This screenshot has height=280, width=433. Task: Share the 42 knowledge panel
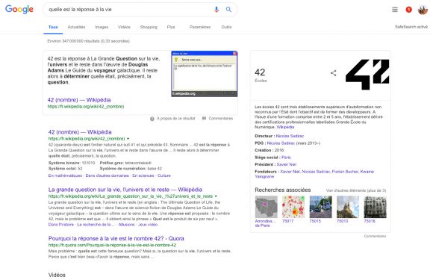pyautogui.click(x=333, y=73)
